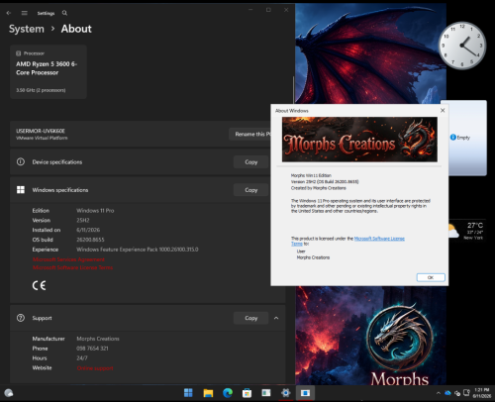
Task: Collapse the Support section chevron
Action: coord(276,318)
